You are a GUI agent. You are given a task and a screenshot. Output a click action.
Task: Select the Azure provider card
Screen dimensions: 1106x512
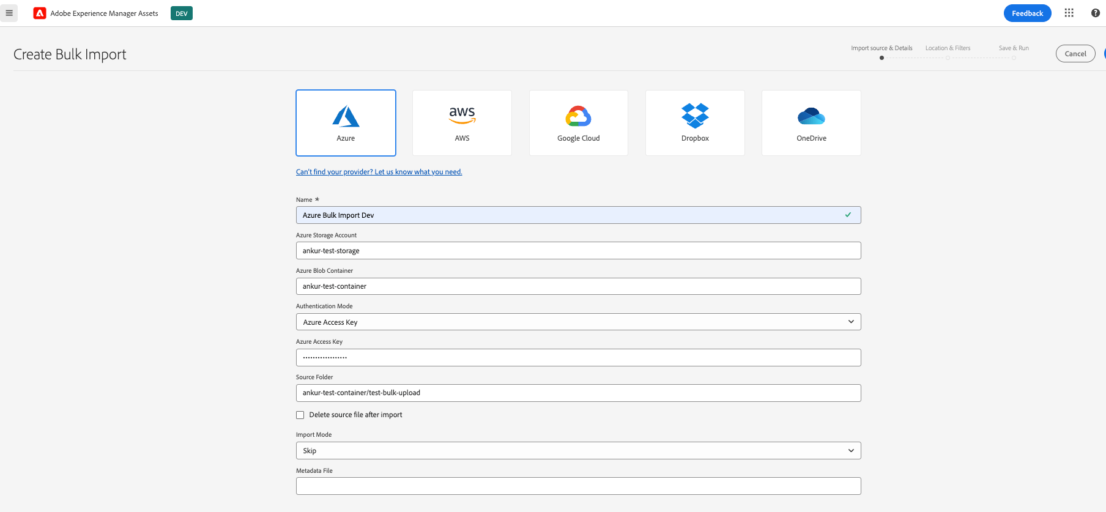tap(346, 123)
